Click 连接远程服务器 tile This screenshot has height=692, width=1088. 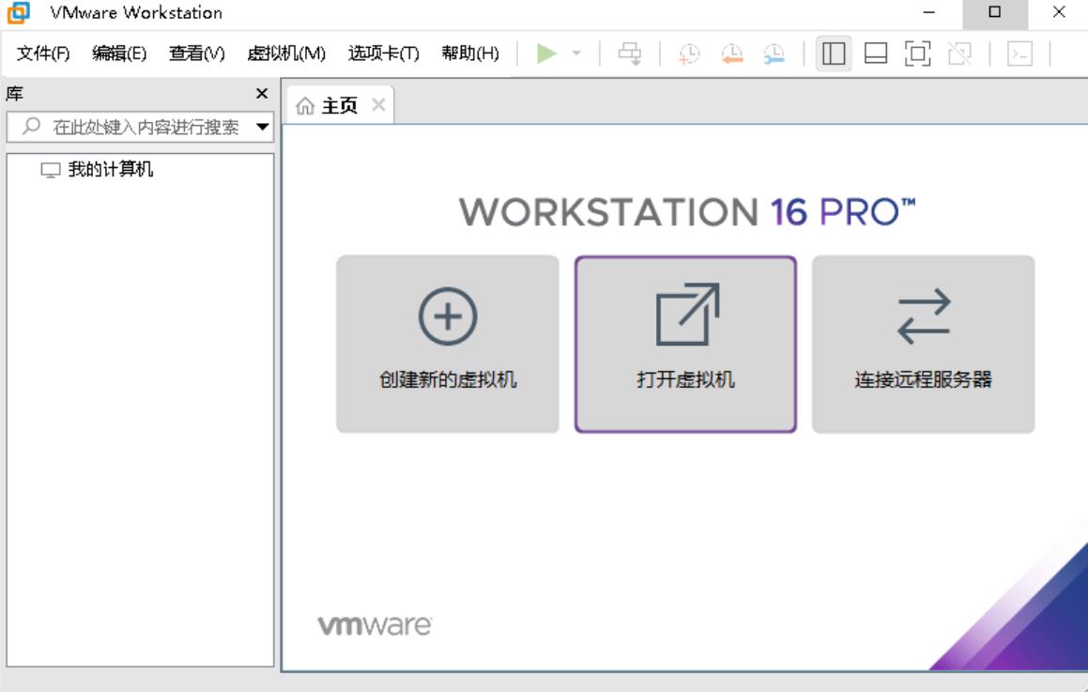(924, 345)
